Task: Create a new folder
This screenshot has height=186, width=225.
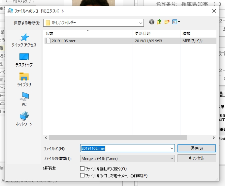Action: pos(167,22)
